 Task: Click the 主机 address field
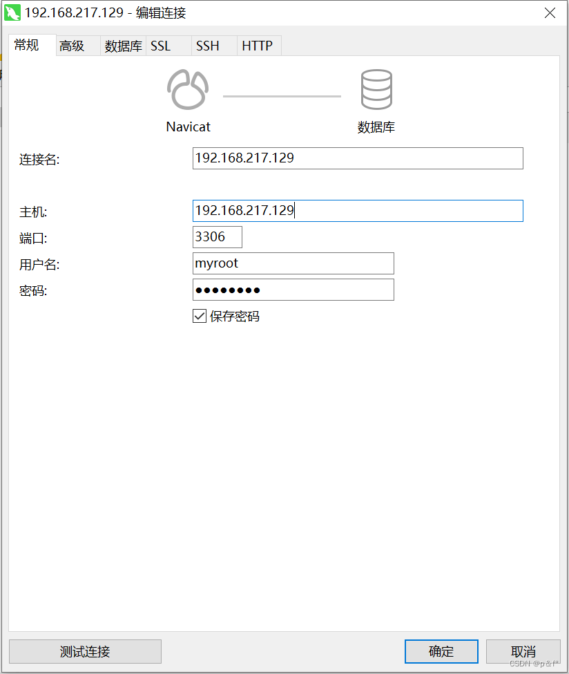click(x=357, y=211)
